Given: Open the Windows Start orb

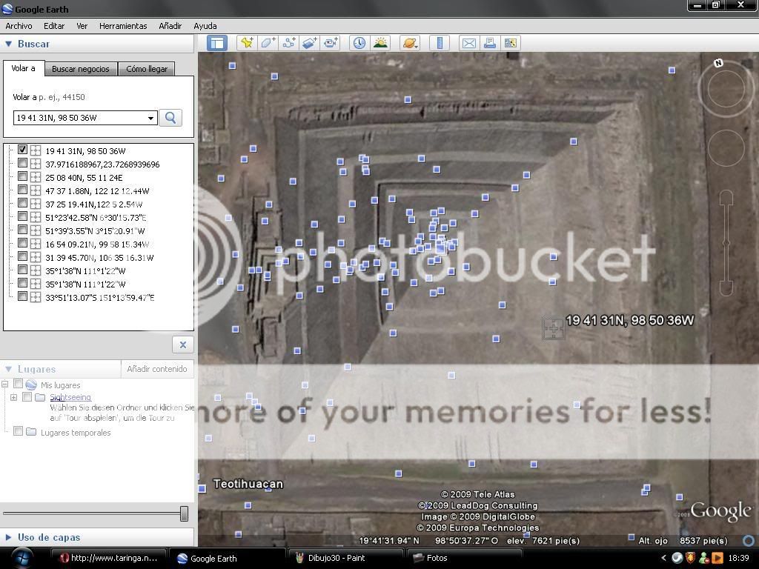Looking at the screenshot, I should coord(23,557).
